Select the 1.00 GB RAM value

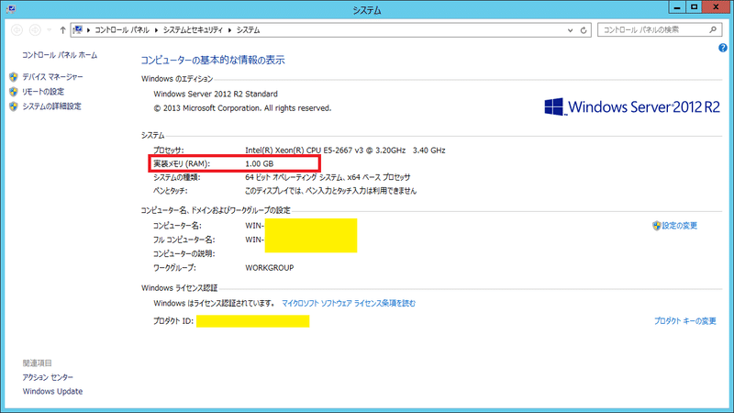[260, 164]
